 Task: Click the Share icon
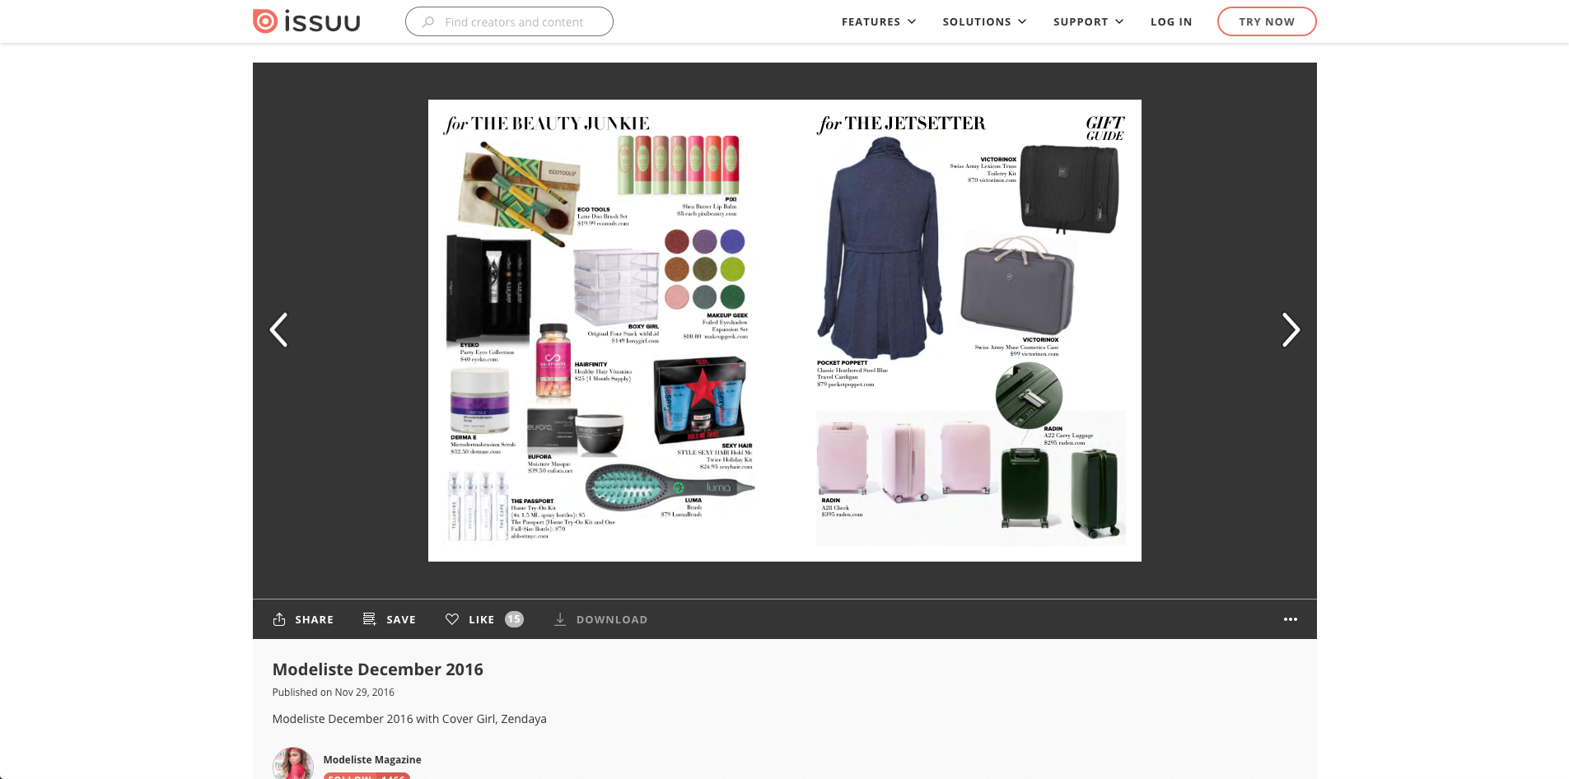coord(279,619)
